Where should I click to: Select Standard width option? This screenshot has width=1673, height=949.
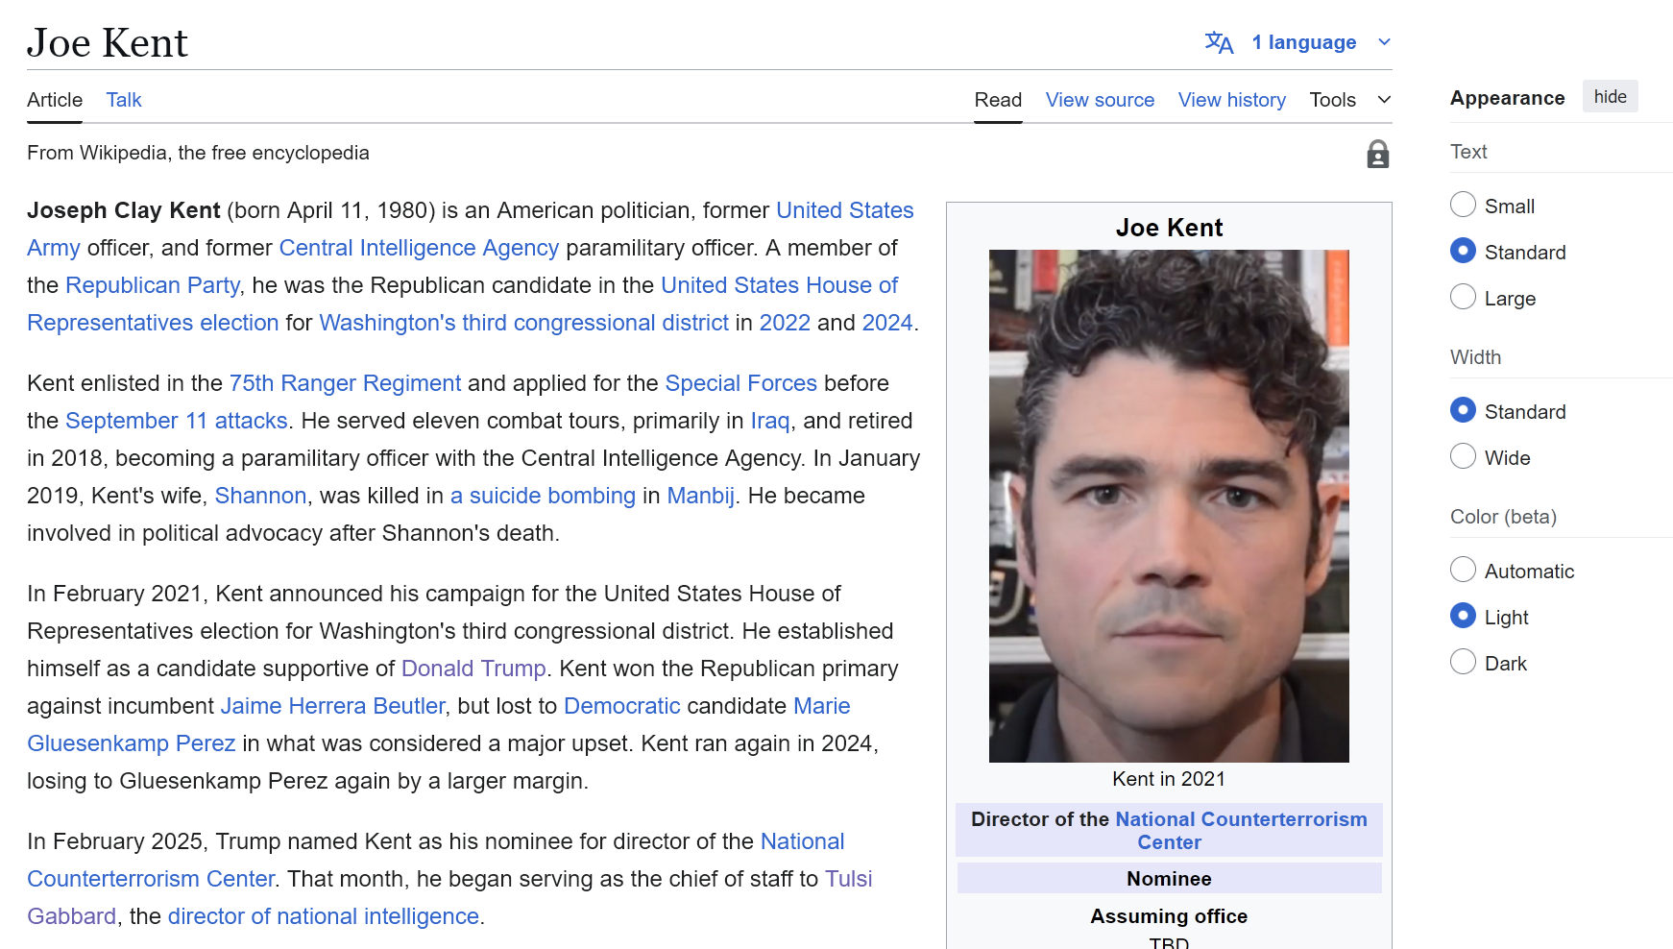click(1463, 410)
